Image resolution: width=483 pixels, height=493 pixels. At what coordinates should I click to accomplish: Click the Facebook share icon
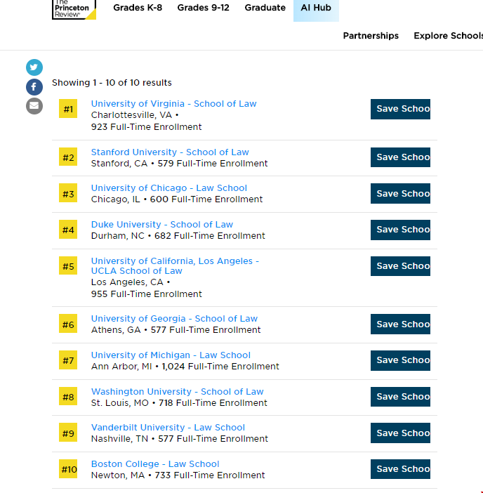point(34,87)
